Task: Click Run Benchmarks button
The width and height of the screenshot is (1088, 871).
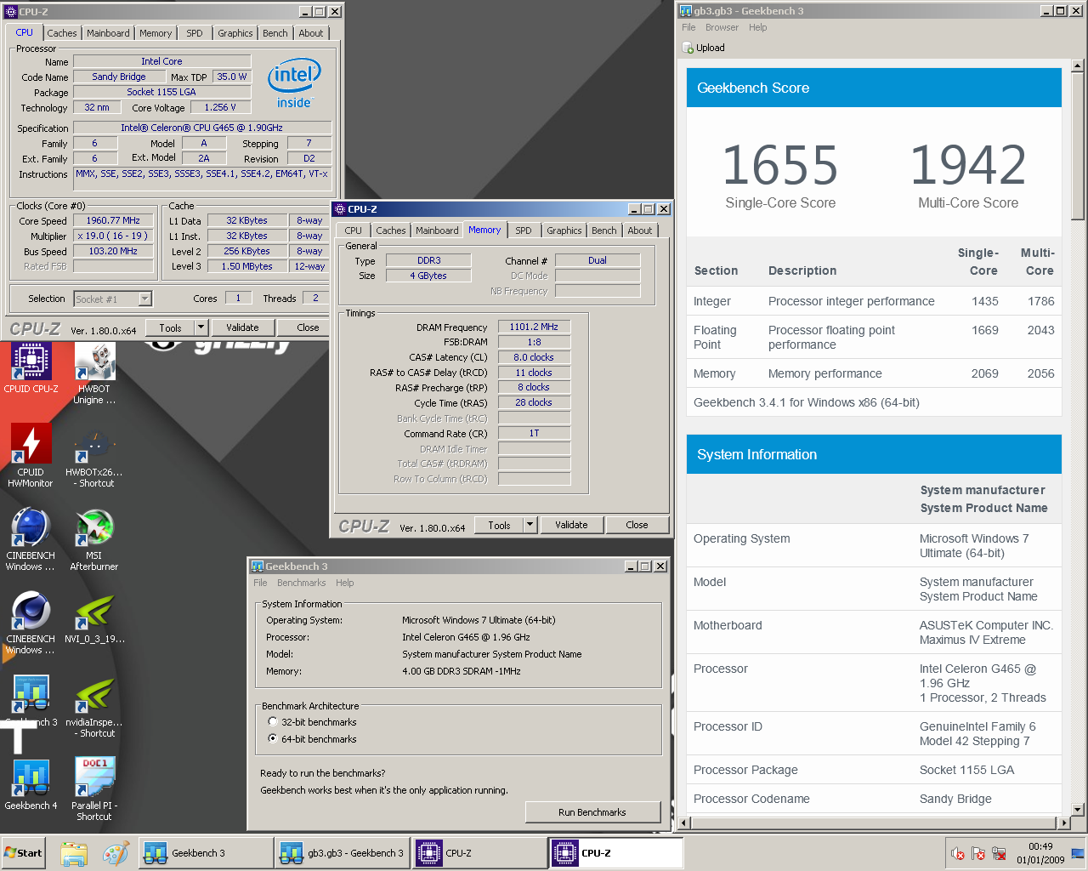Action: click(x=592, y=812)
